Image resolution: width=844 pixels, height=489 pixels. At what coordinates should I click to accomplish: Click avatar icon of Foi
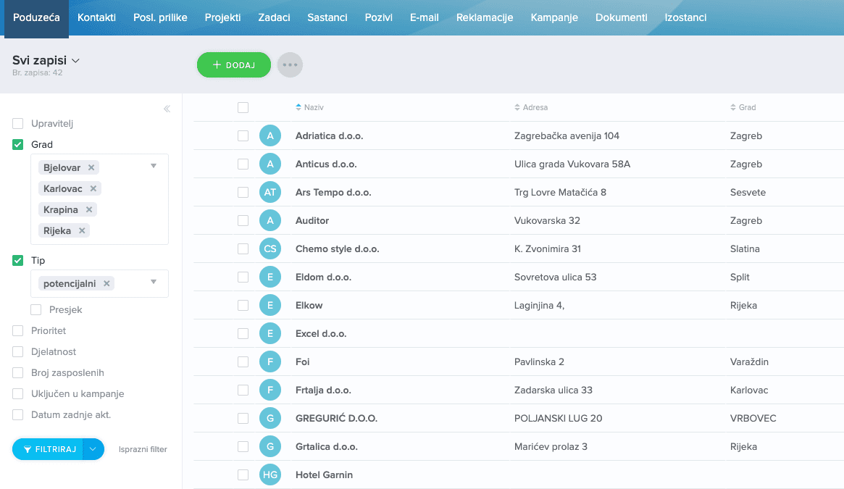coord(270,362)
